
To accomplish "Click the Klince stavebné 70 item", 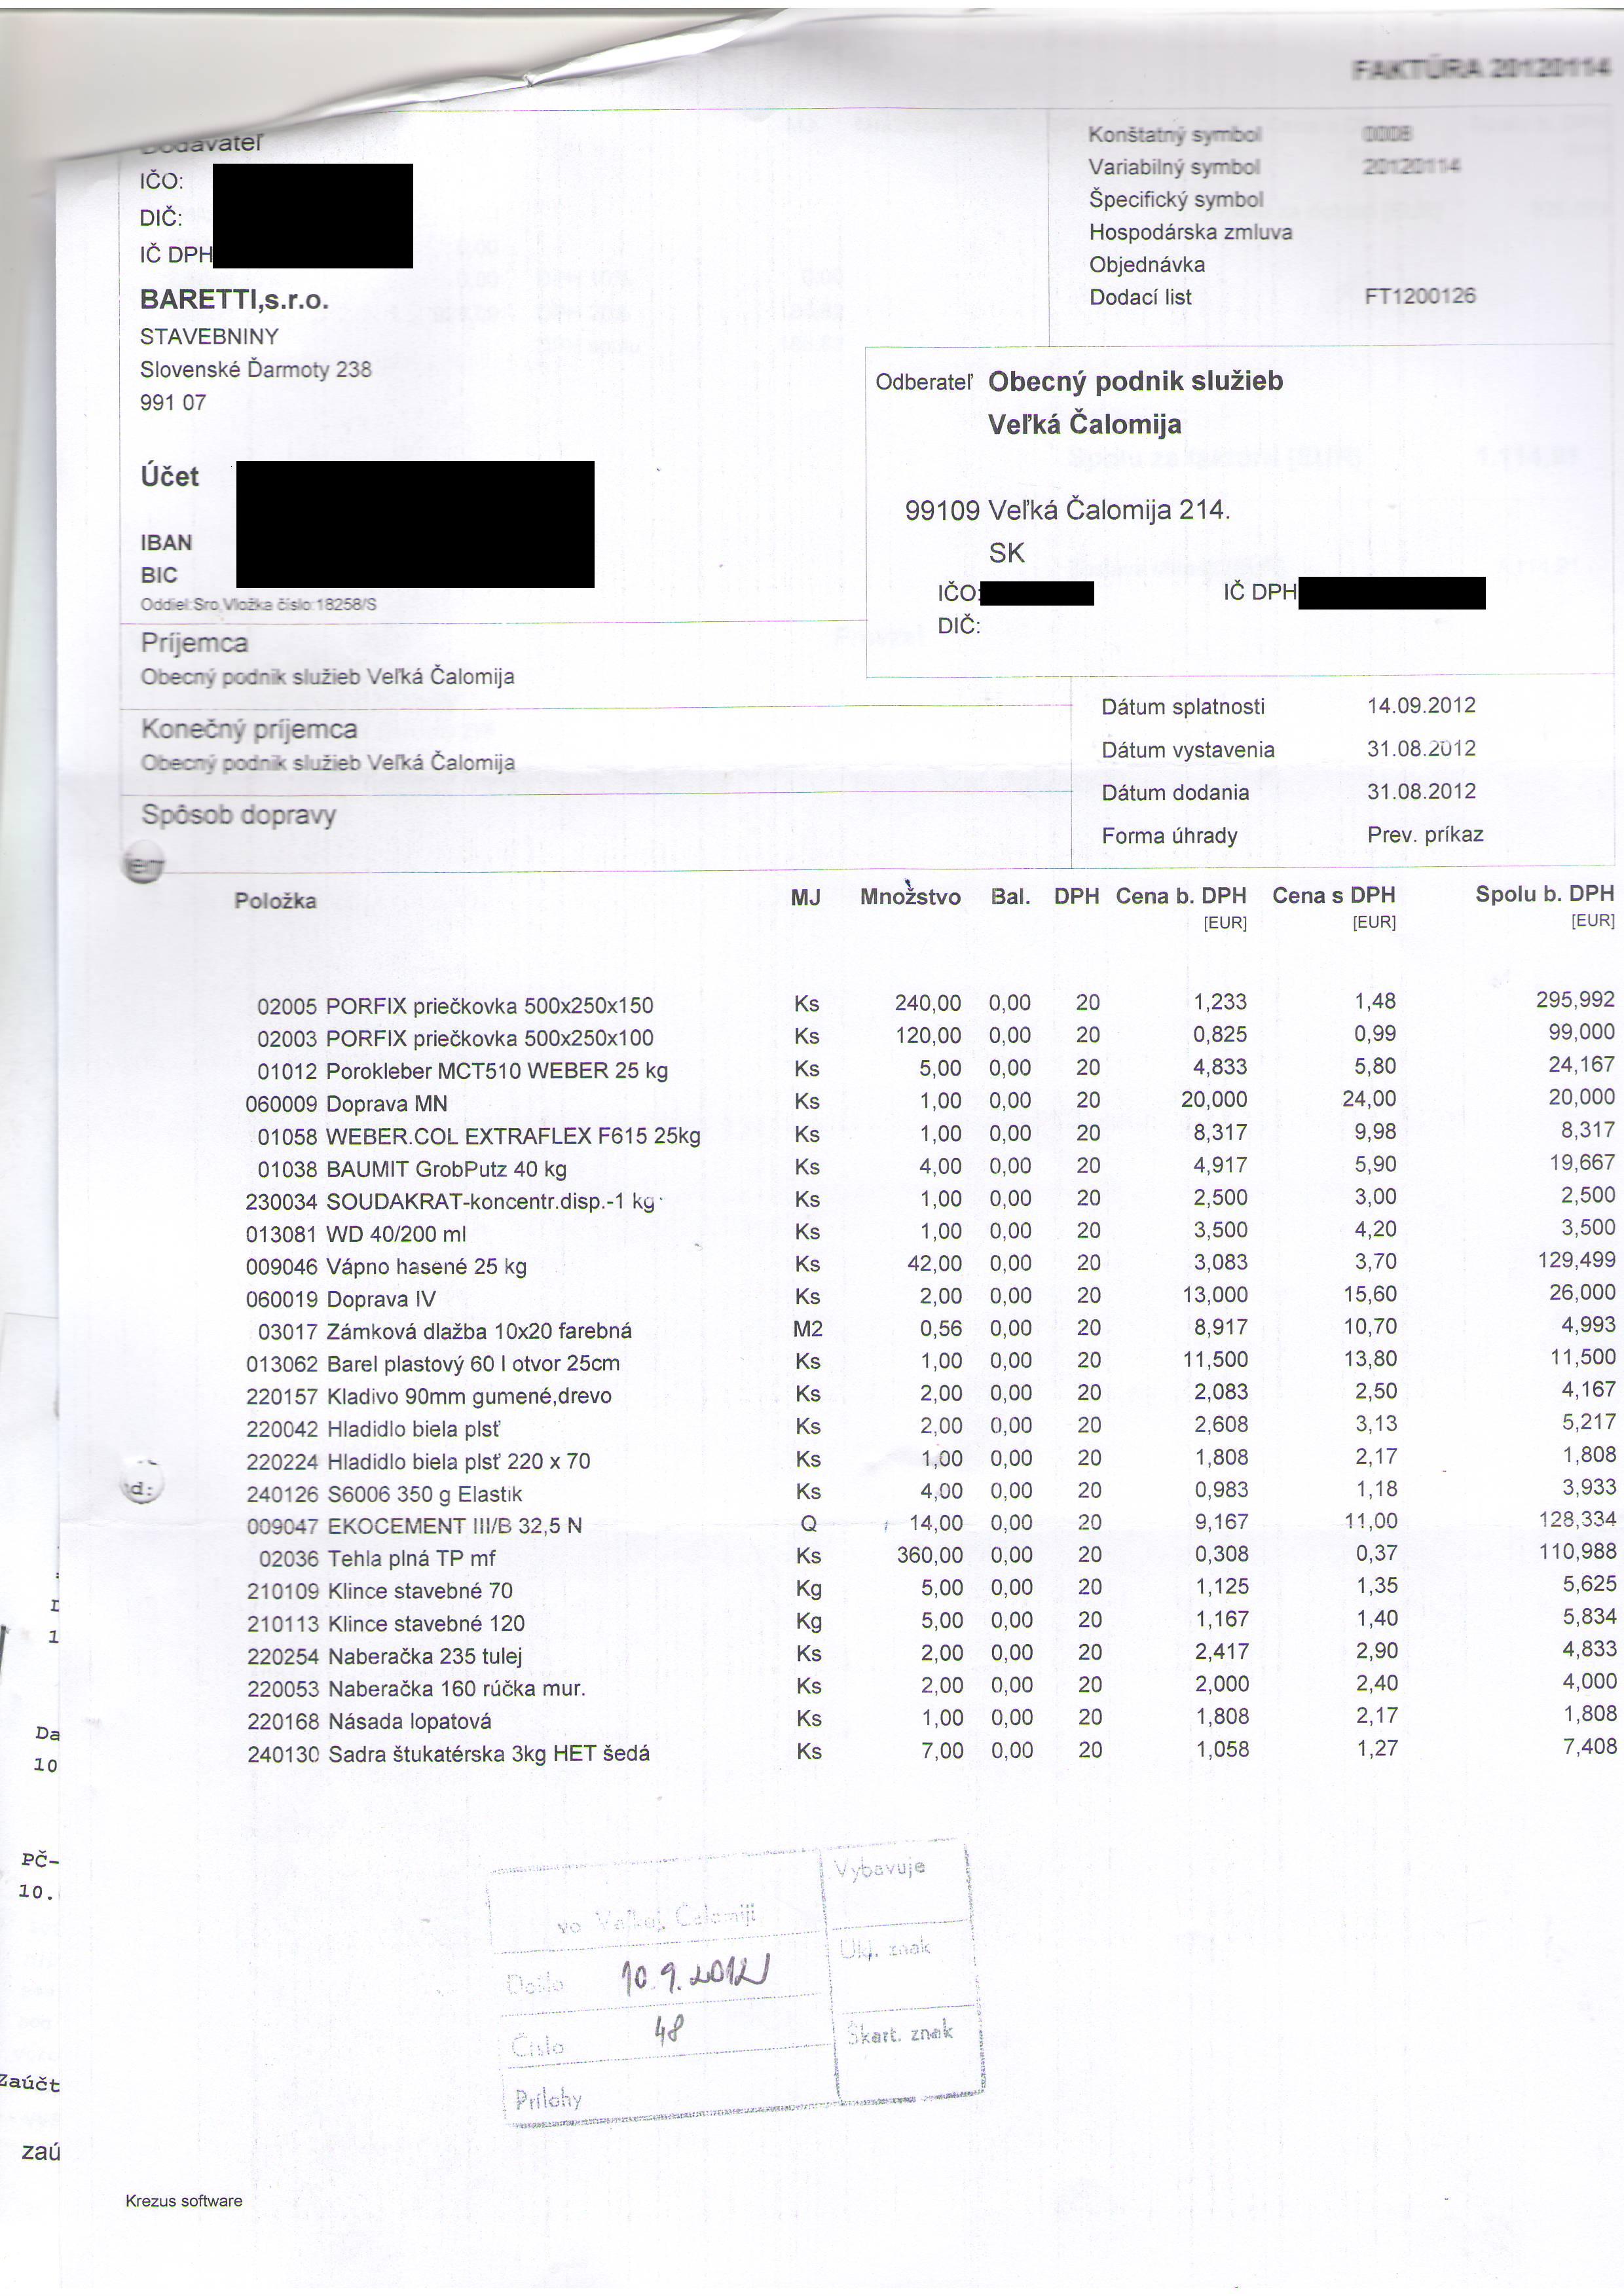I will click(x=380, y=1590).
